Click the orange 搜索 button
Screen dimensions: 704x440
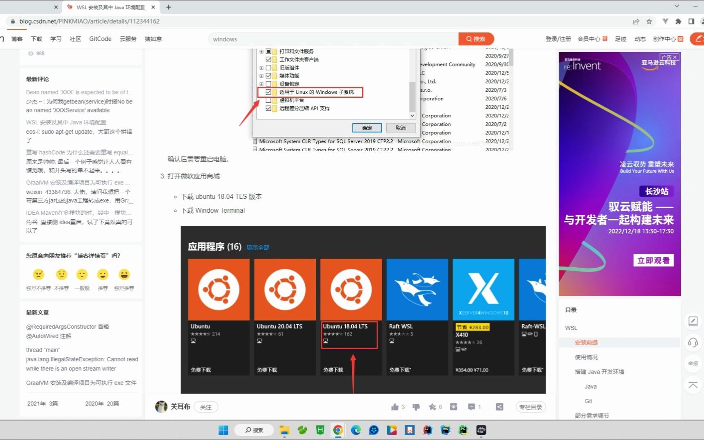[476, 39]
